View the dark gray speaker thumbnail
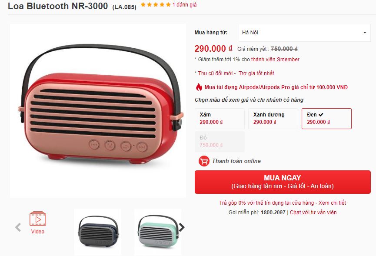The image size is (376, 256). point(98,232)
